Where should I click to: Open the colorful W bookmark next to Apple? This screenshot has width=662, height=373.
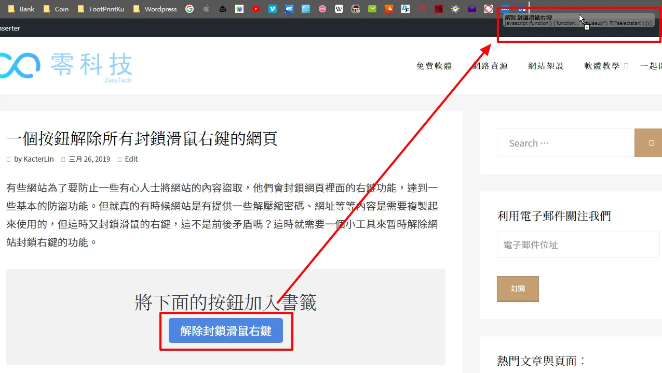point(239,9)
